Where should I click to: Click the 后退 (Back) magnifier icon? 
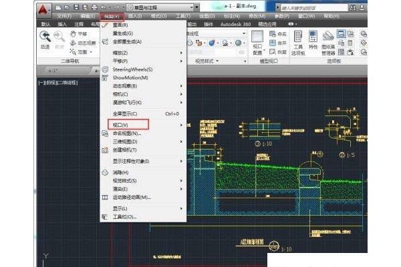pyautogui.click(x=45, y=37)
